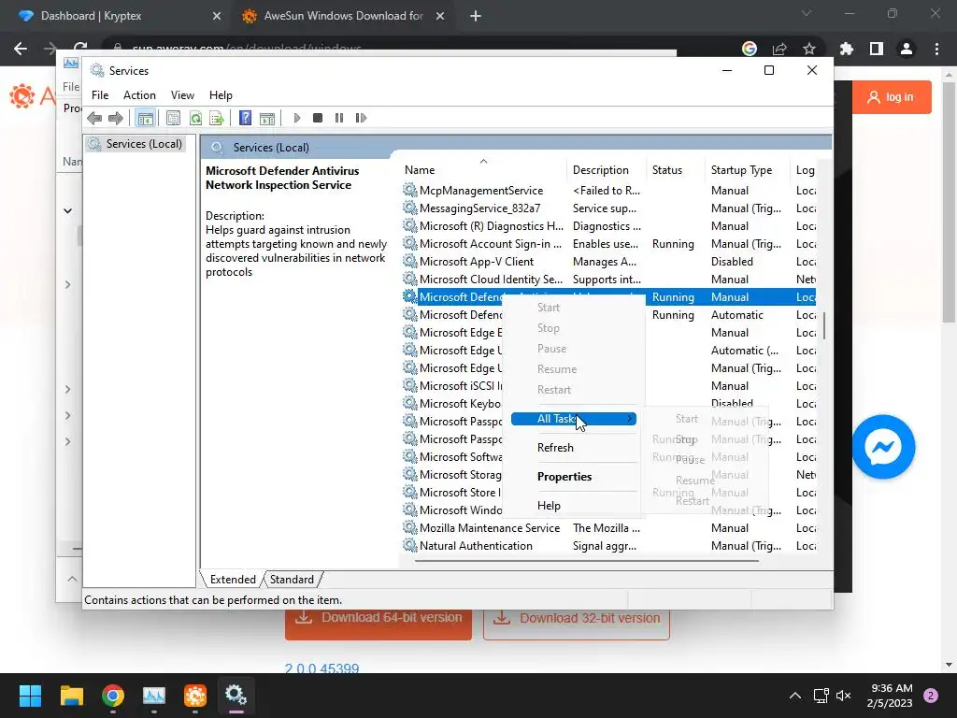Viewport: 957px width, 718px height.
Task: Click the Properties sheet toolbar icon
Action: click(173, 118)
